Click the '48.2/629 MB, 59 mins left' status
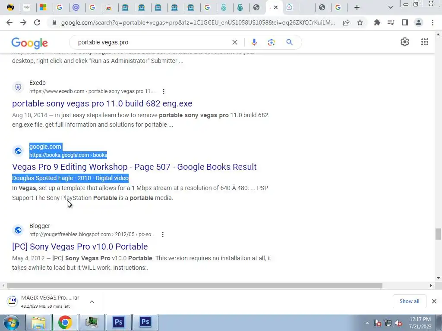This screenshot has height=331, width=442. [x=45, y=306]
